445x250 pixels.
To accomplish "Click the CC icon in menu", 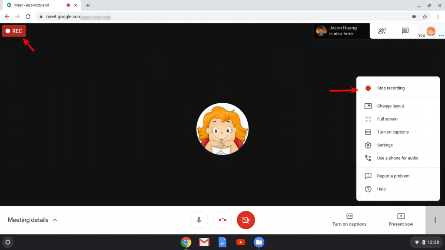I will click(368, 132).
